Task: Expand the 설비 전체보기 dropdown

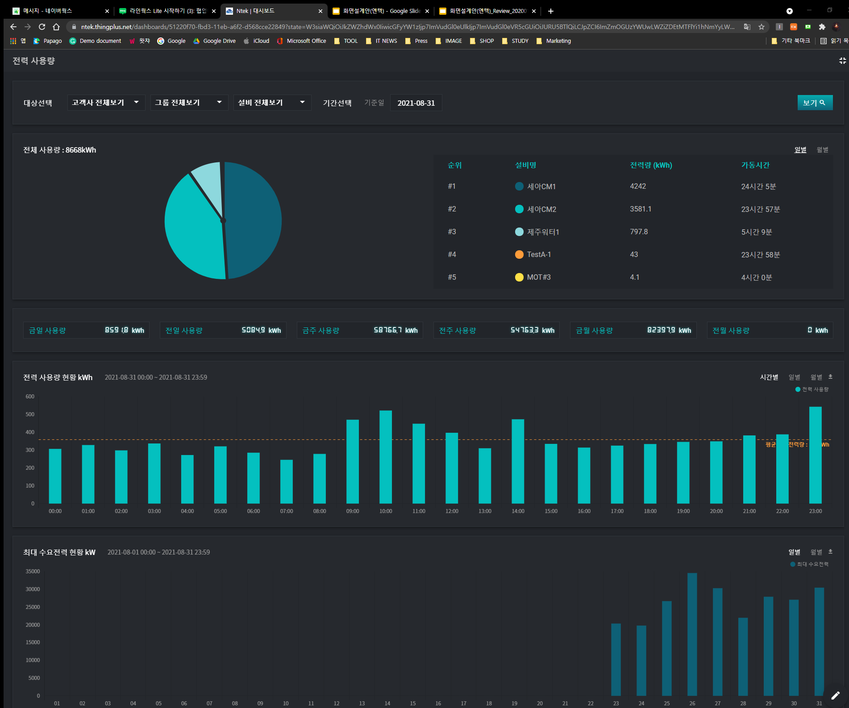Action: 272,103
